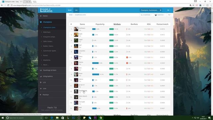Switch to the LoL tab
Viewport: 213px width, 120px height.
click(76, 10)
